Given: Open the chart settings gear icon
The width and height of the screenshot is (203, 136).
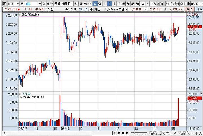Looking at the screenshot, I should pyautogui.click(x=182, y=4).
